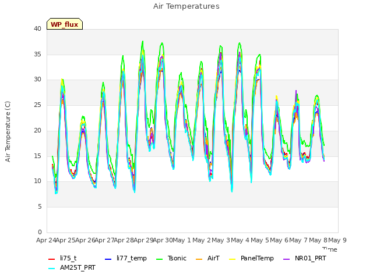This screenshot has width=373, height=279.
Task: Click the NR01_PRT legend entry
Action: 305,258
